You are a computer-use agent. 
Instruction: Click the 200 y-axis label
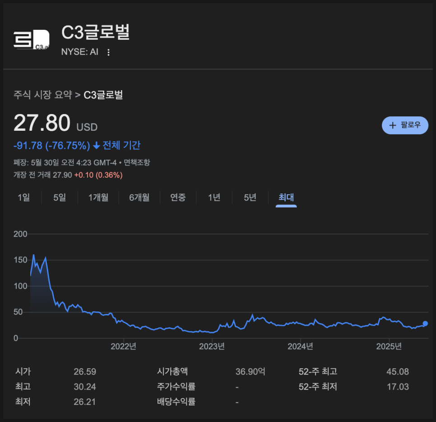coord(20,234)
